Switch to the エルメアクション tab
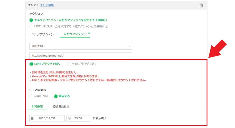The image size is (235, 128). [42, 34]
